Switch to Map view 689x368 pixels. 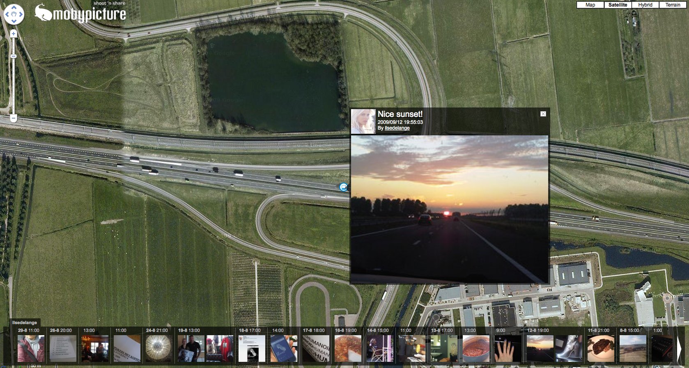pyautogui.click(x=590, y=5)
